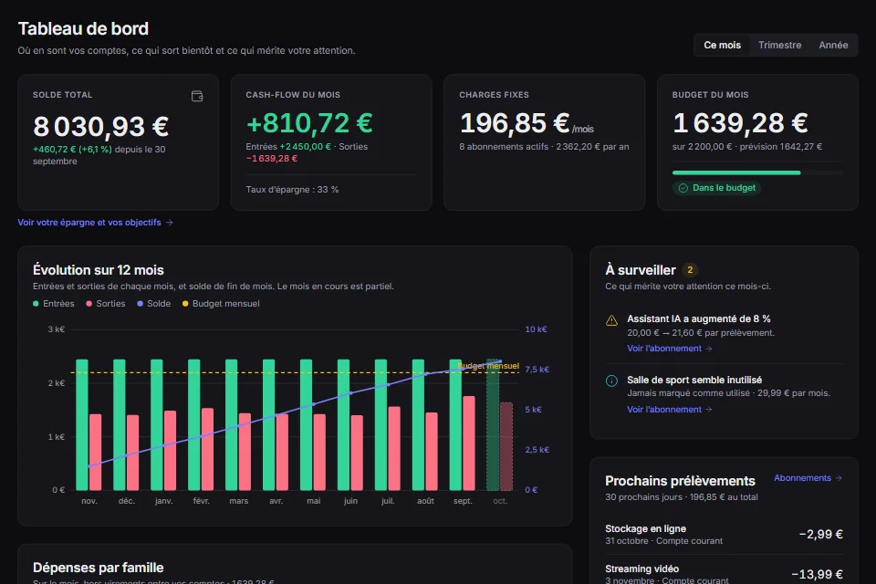Screen dimensions: 876x584
Task: Switch to the Trimestre period tab
Action: tap(779, 46)
